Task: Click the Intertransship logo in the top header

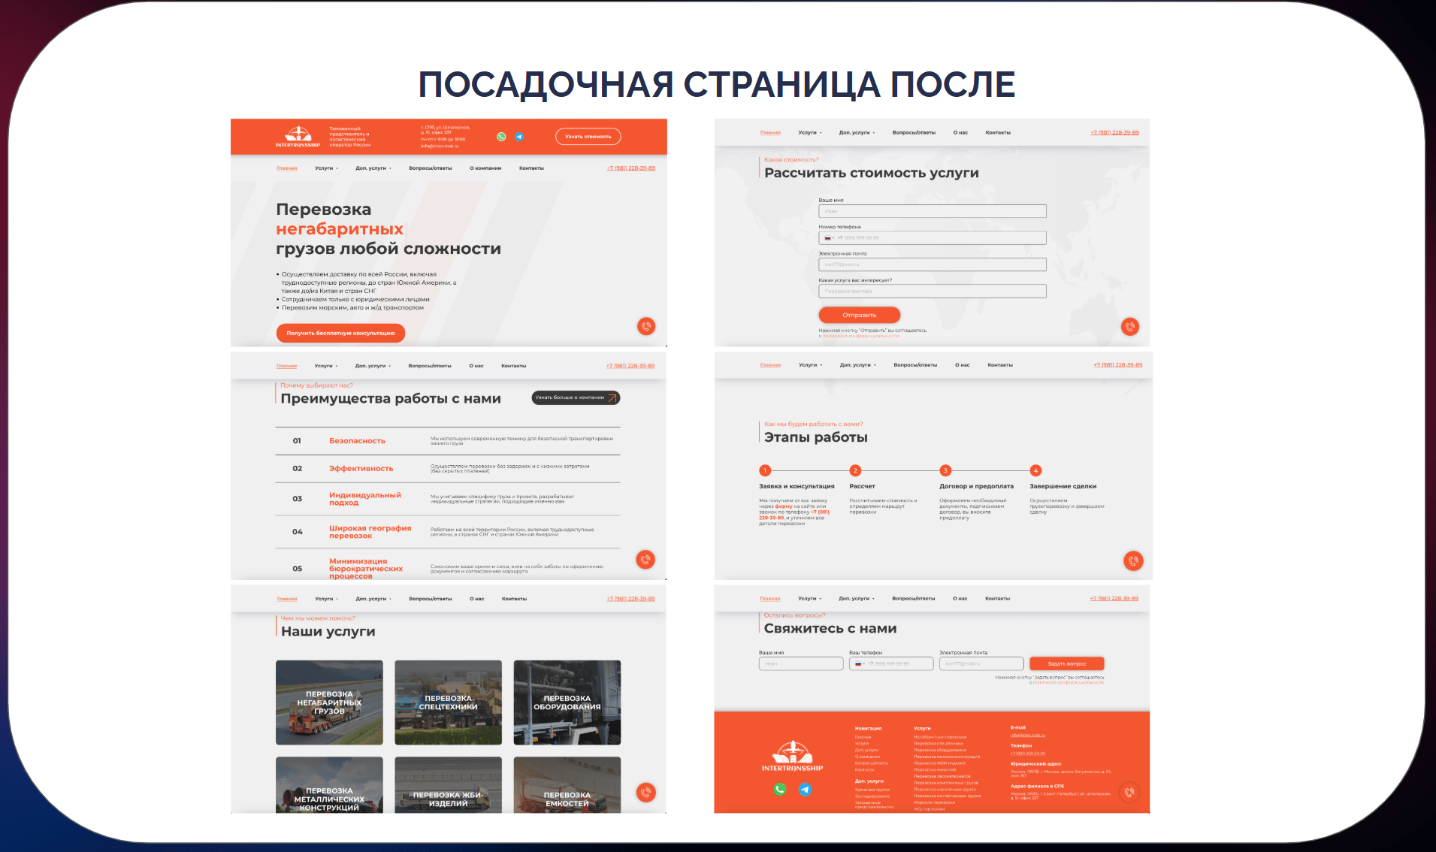Action: pos(298,137)
